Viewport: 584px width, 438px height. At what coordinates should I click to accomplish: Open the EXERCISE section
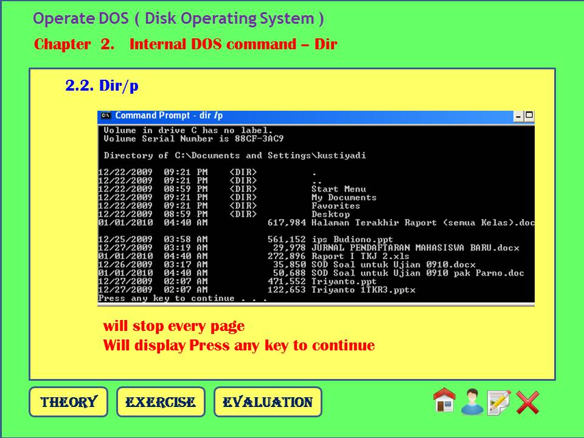coord(160,401)
